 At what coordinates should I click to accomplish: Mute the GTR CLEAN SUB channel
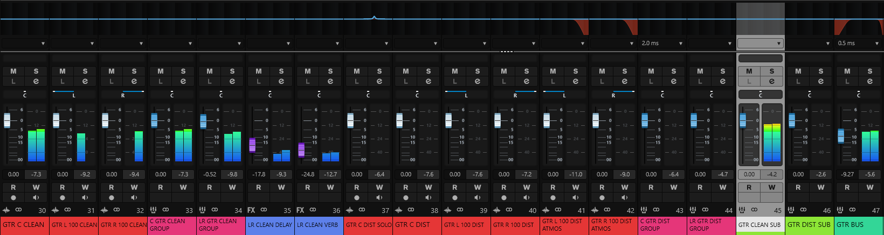(x=749, y=71)
